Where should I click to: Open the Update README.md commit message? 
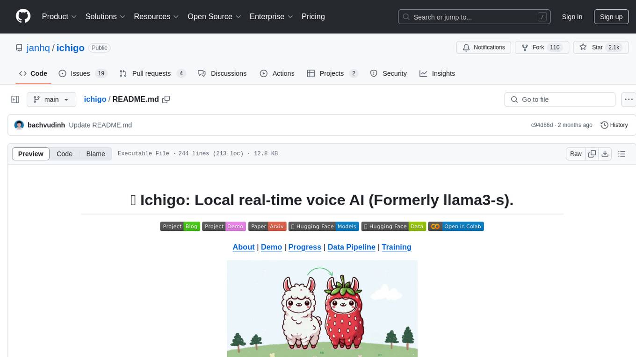pos(101,125)
